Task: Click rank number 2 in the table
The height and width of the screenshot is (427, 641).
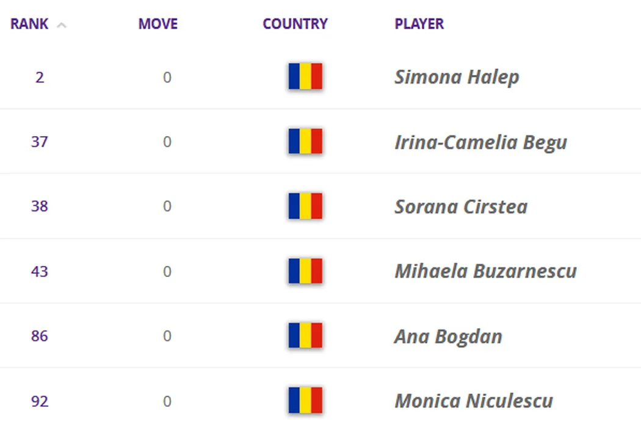Action: [x=40, y=77]
